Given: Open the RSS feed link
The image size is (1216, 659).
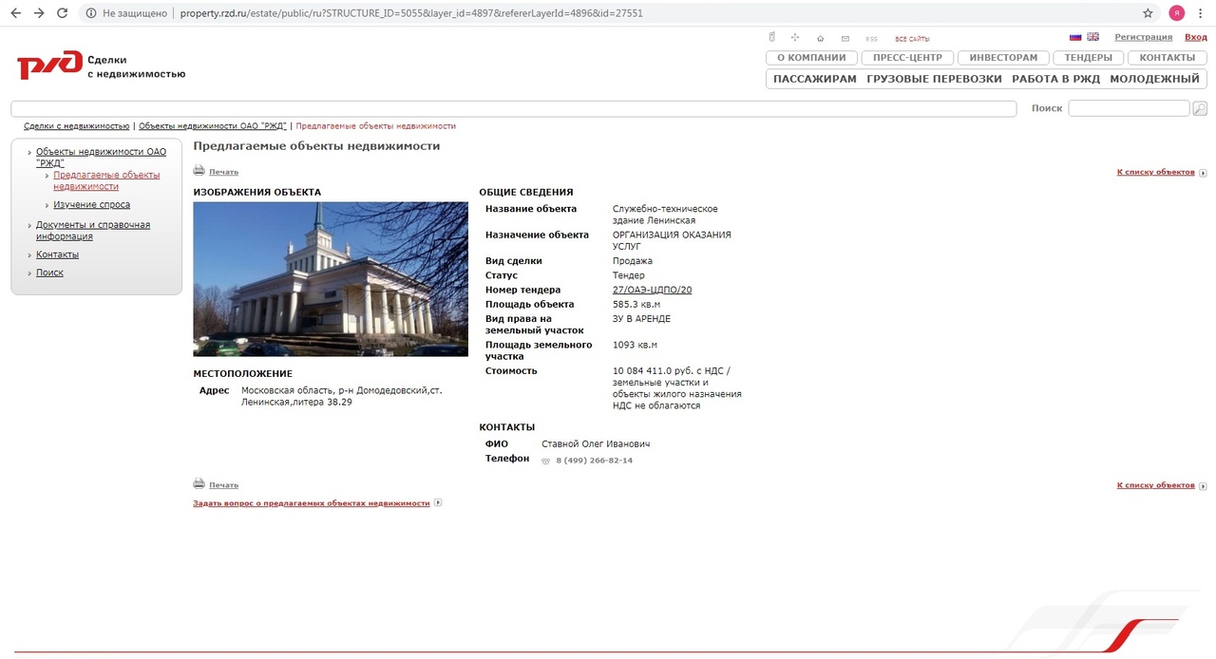Looking at the screenshot, I should point(871,39).
